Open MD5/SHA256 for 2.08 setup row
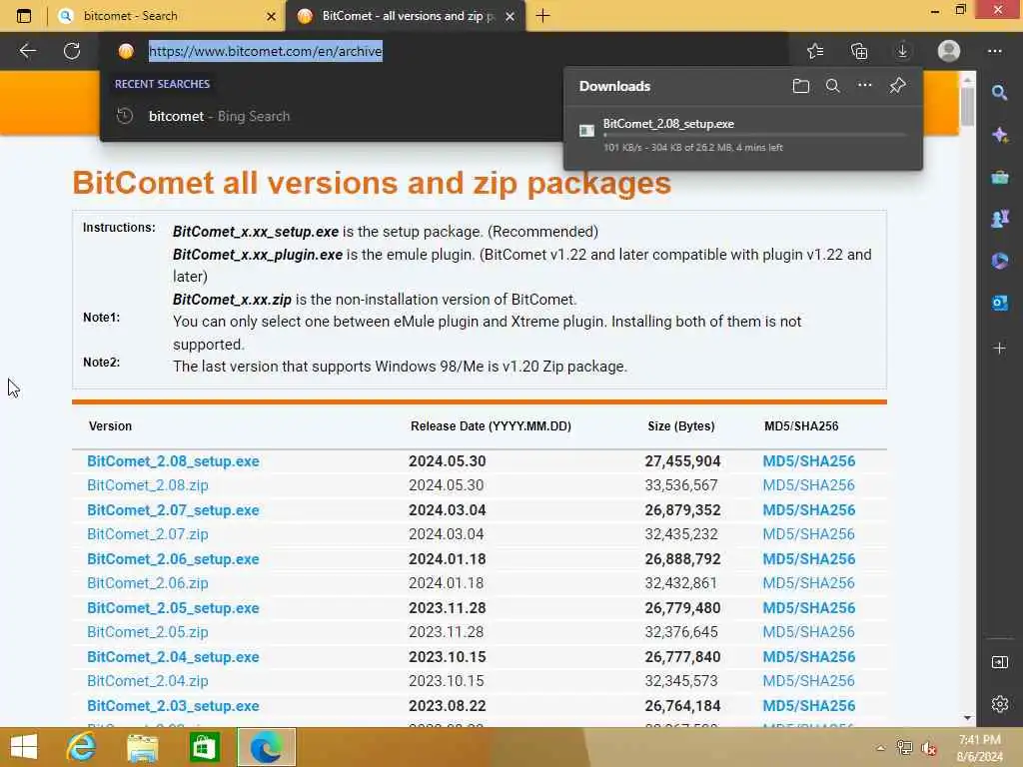1023x767 pixels. [809, 461]
